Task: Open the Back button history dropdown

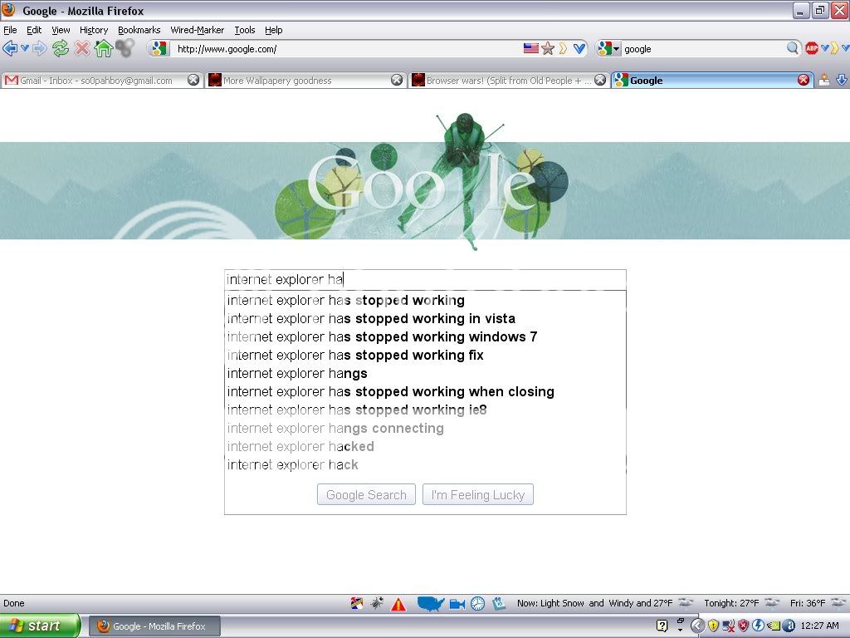Action: click(24, 49)
